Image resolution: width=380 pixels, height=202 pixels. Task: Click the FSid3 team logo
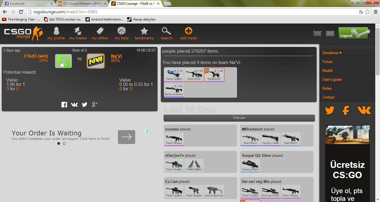63,61
